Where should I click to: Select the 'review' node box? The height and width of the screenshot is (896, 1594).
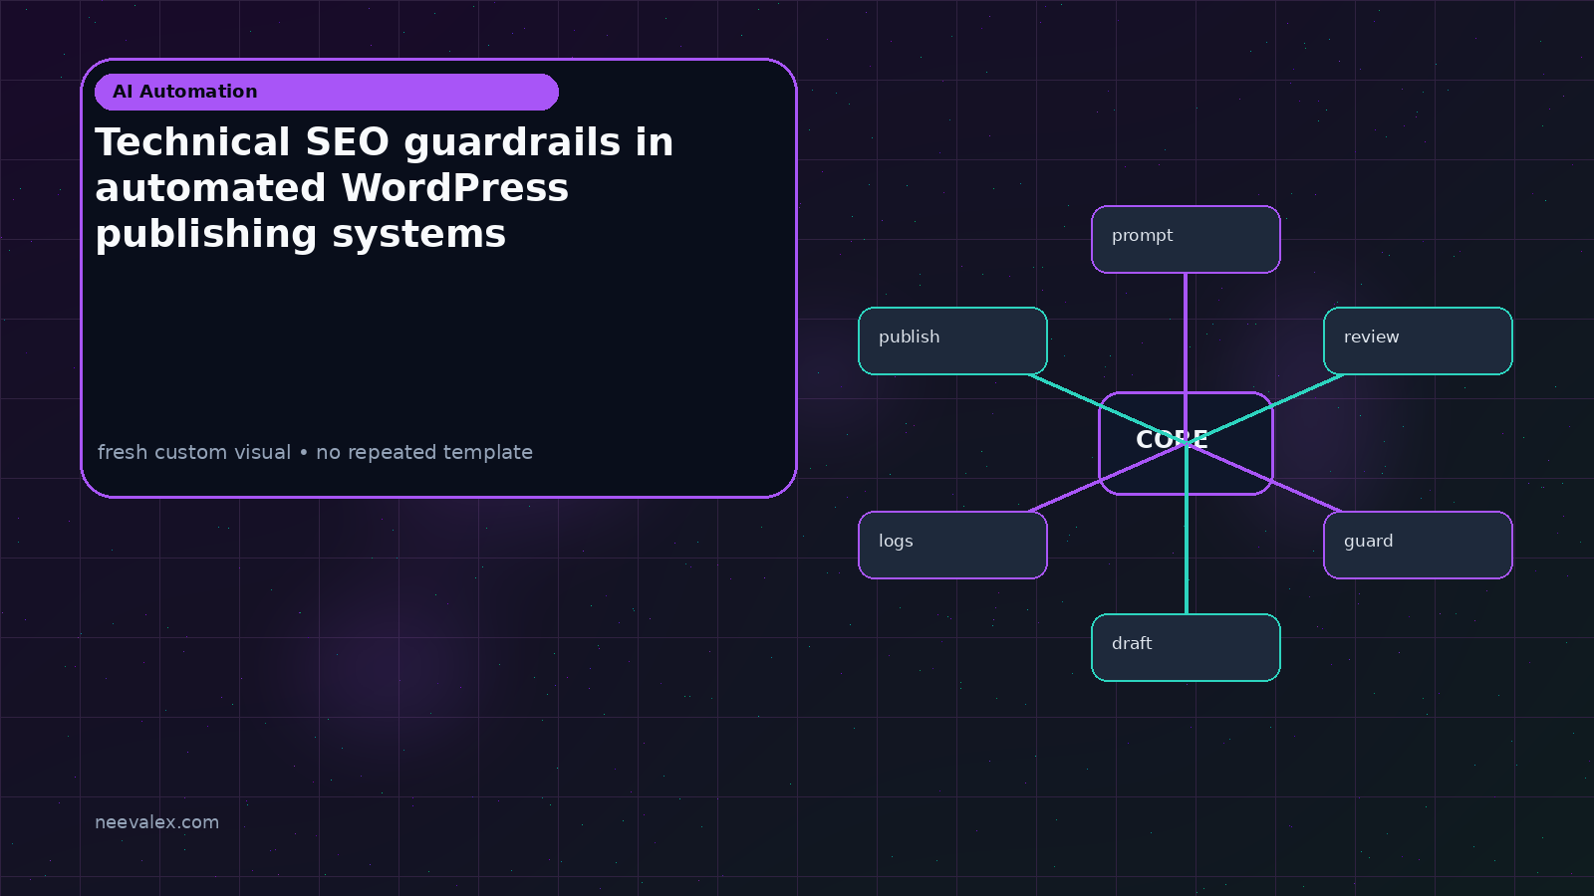(x=1418, y=340)
